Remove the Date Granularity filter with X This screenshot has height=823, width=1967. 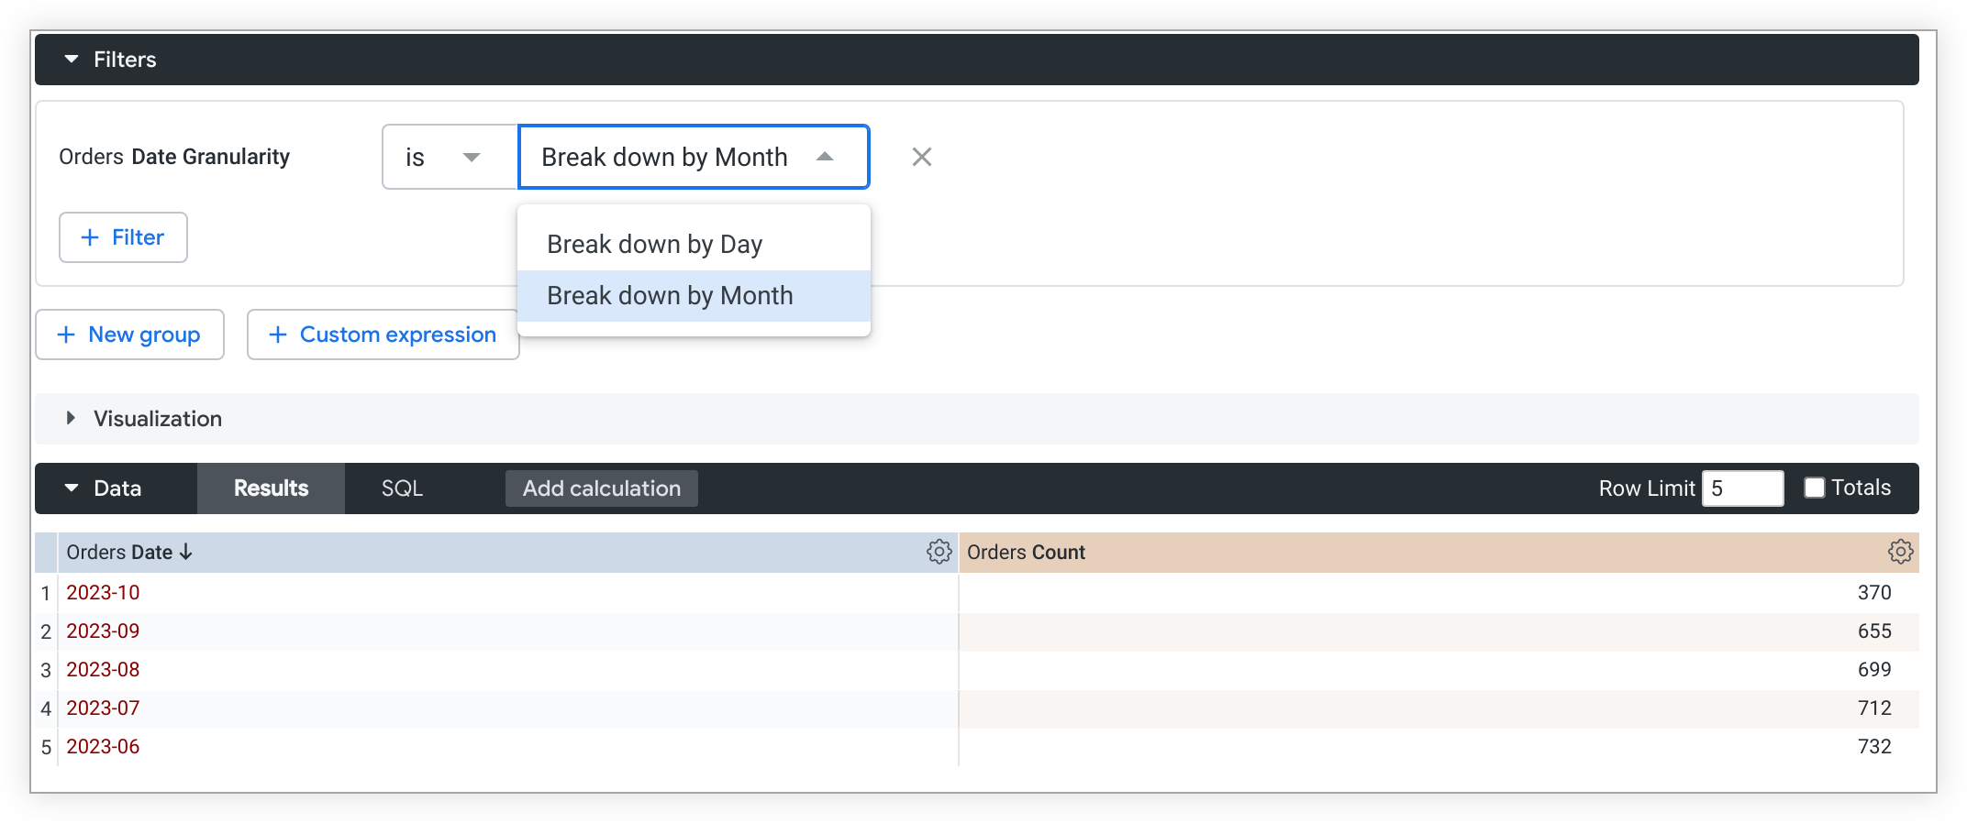point(921,157)
